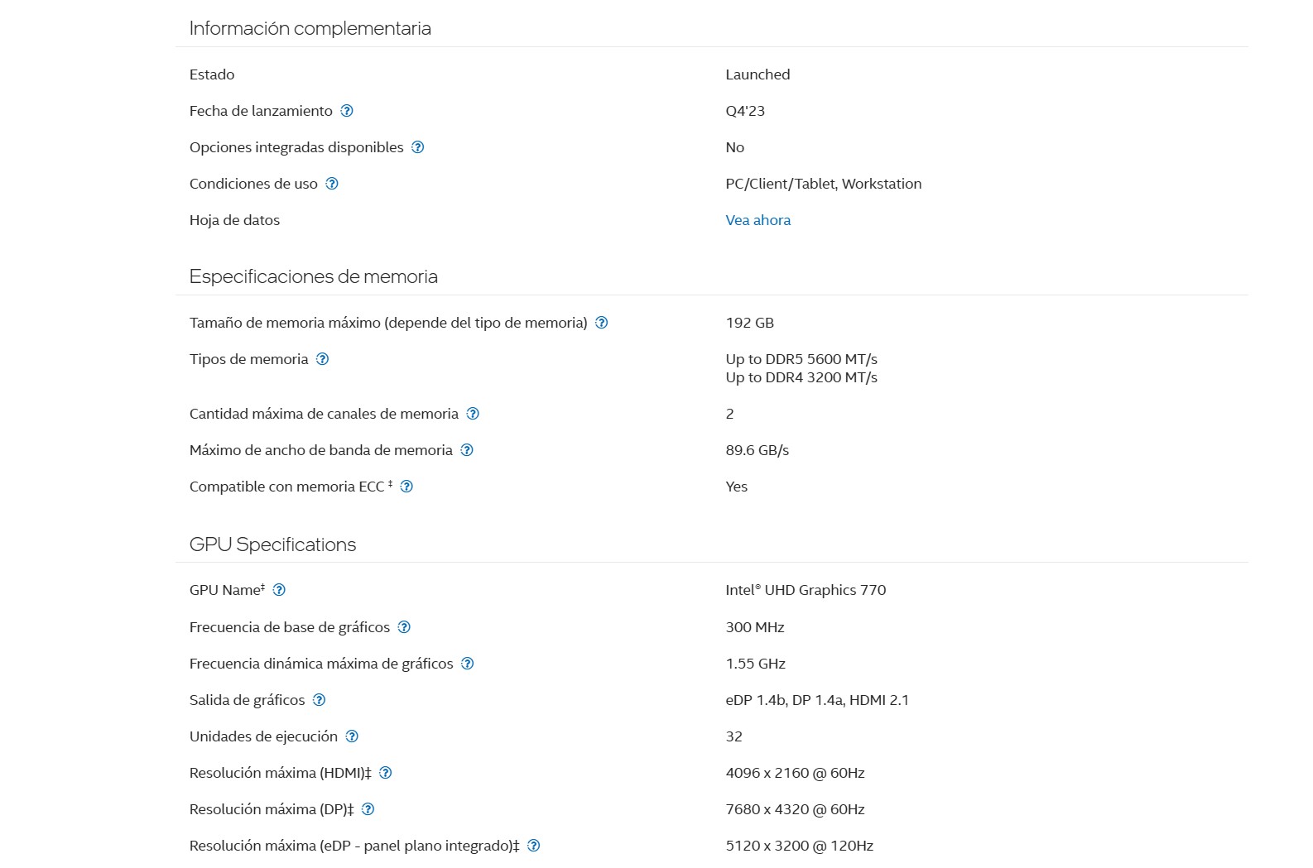Viewport: 1313px width, 868px height.
Task: Click help icon beside Opciones integradas disponibles
Action: [418, 147]
